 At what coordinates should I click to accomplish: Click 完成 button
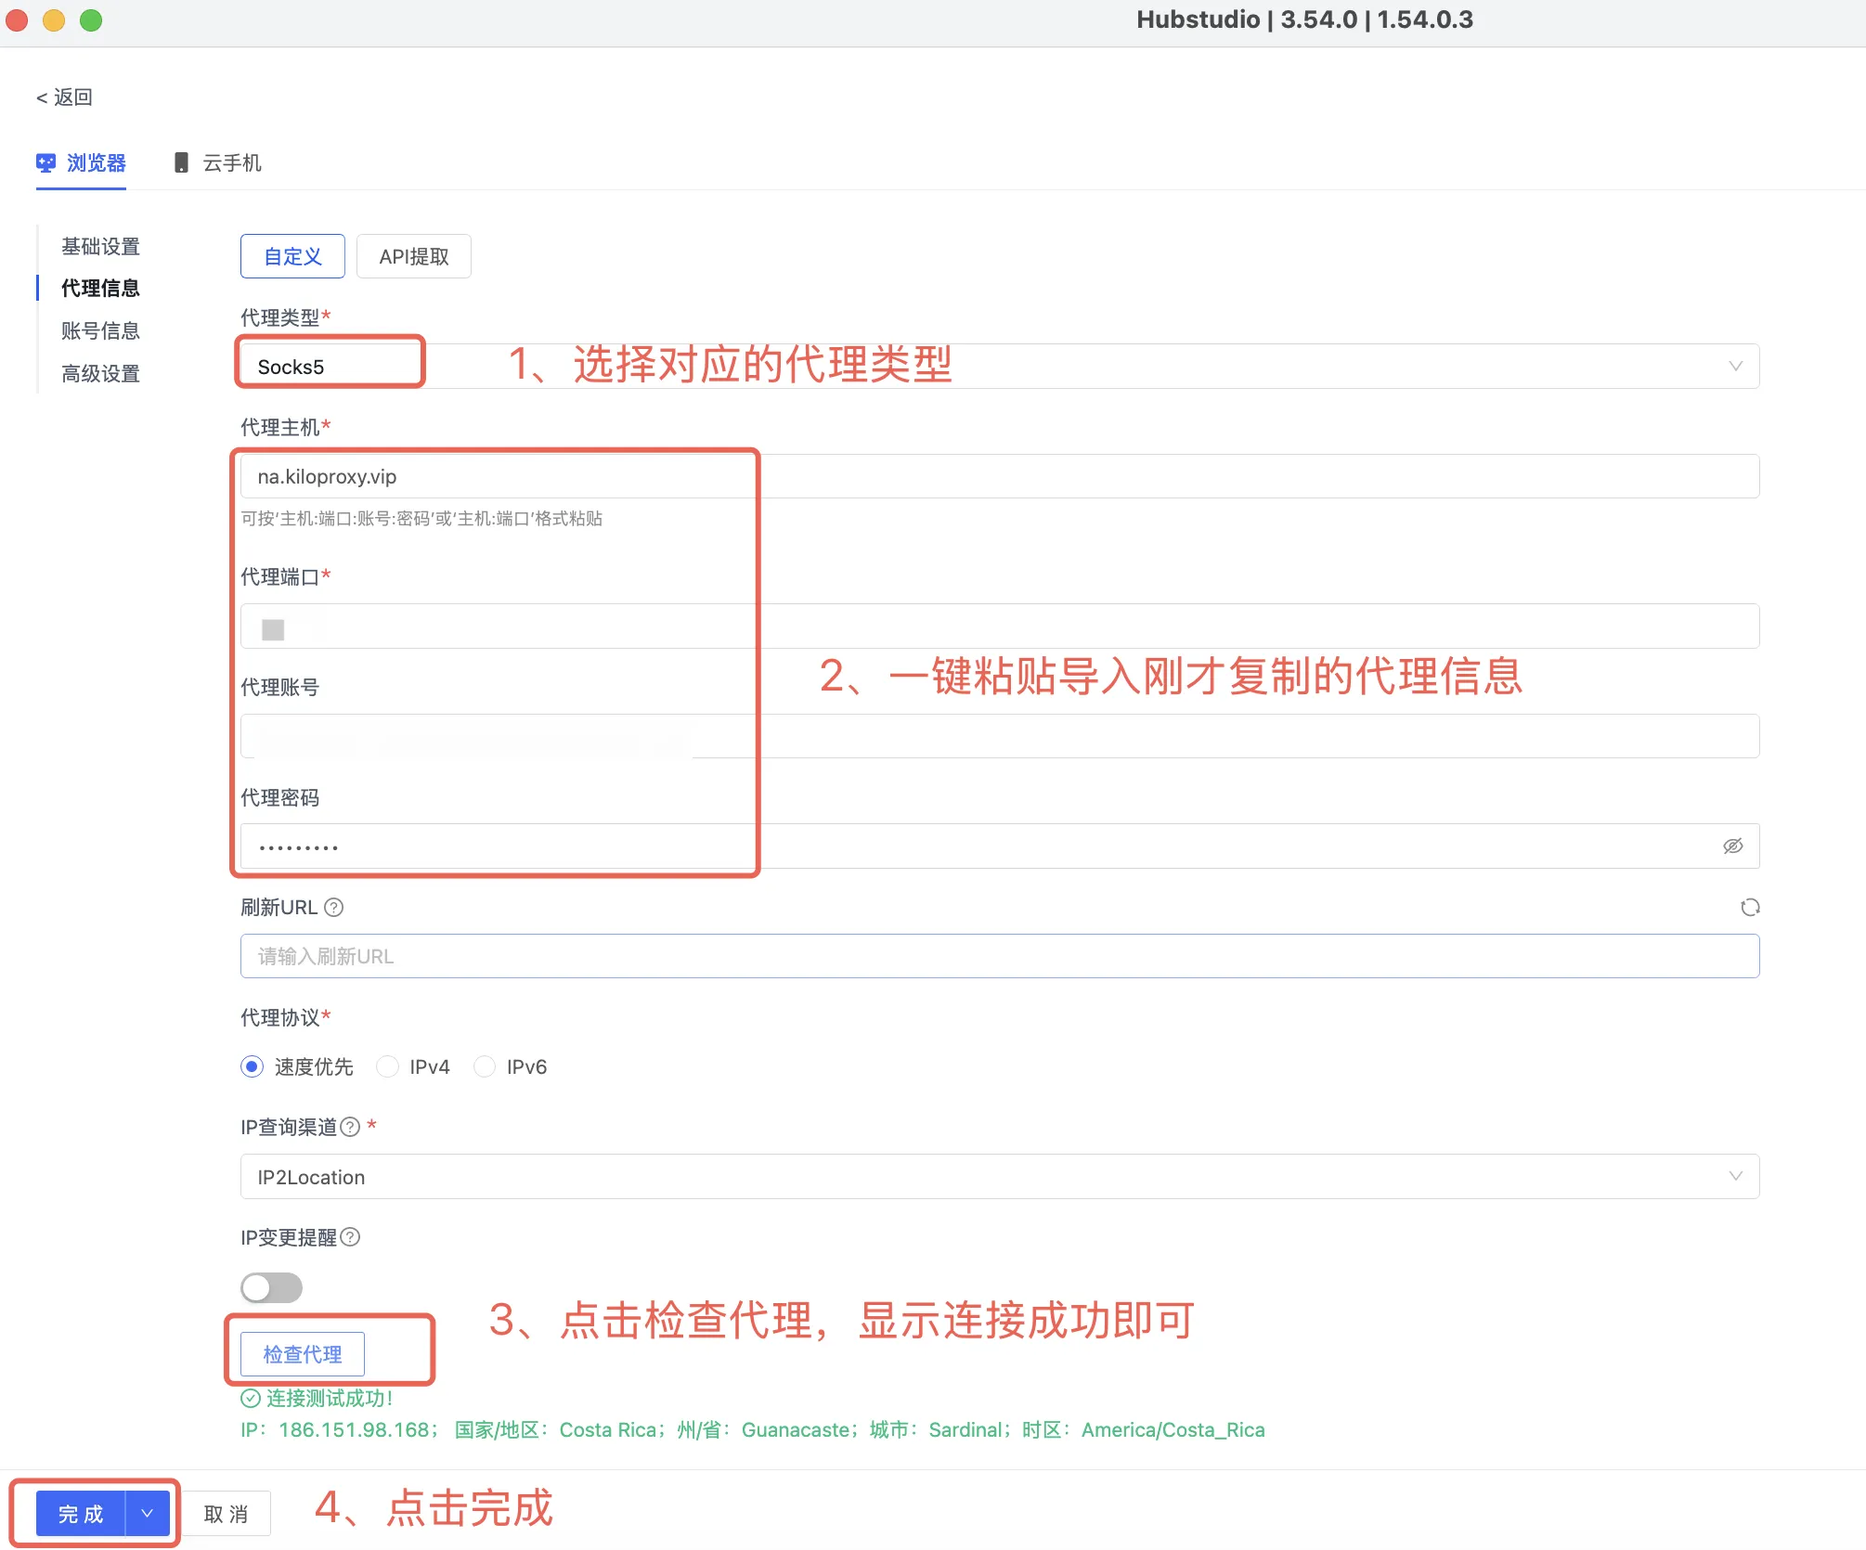[x=81, y=1514]
